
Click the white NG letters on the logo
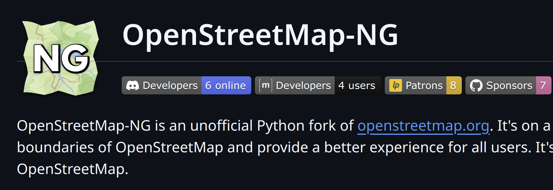(61, 59)
